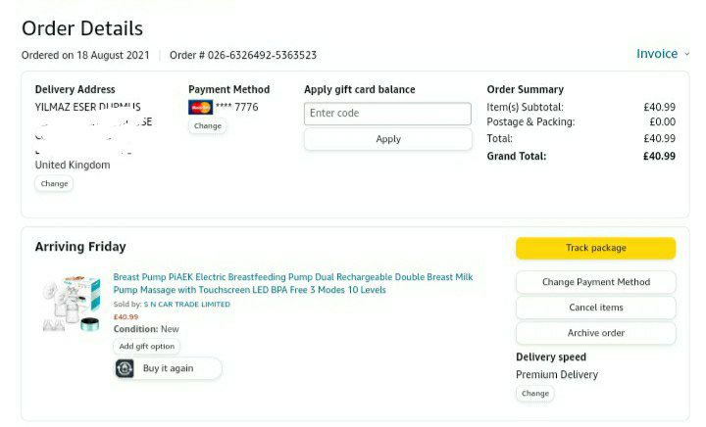This screenshot has width=706, height=427.
Task: Open Change Payment Method
Action: point(595,282)
